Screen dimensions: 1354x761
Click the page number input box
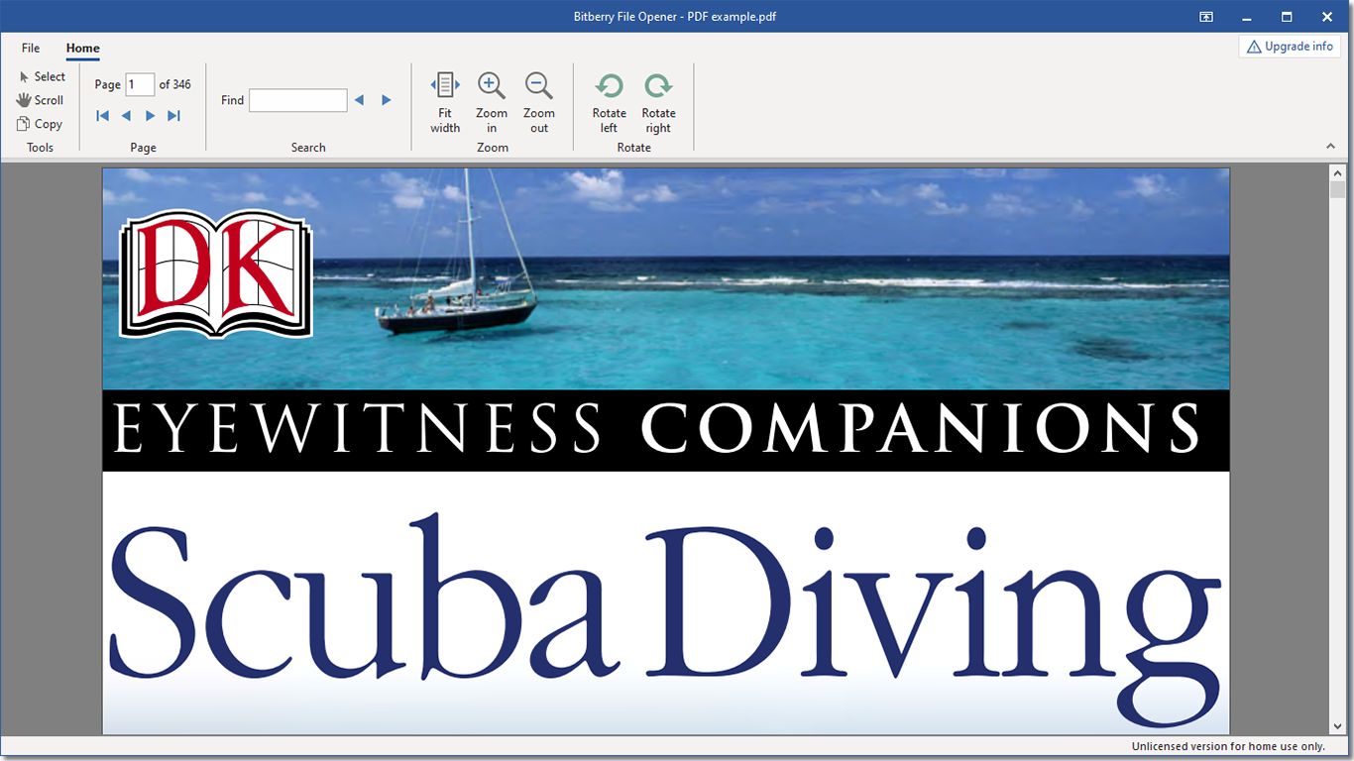point(140,84)
